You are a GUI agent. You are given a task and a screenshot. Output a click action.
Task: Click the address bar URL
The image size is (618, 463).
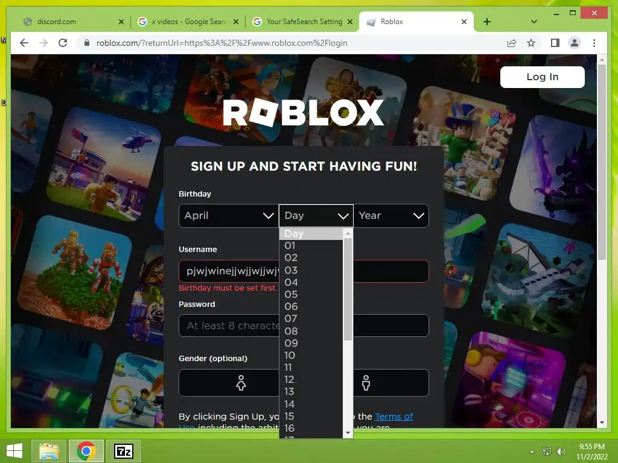point(221,43)
